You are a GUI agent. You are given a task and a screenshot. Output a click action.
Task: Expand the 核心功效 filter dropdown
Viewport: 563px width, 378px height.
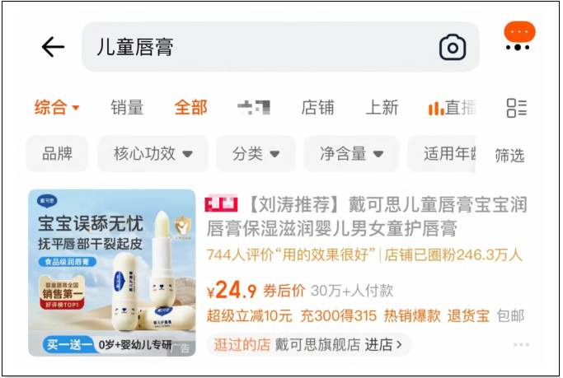click(153, 154)
